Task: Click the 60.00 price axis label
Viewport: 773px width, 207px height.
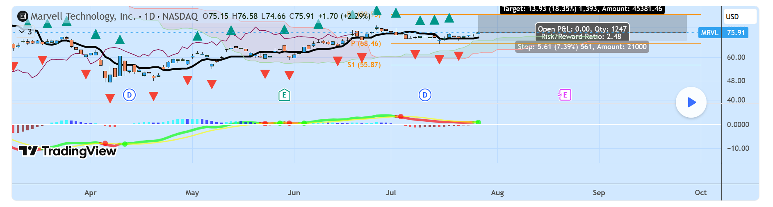Action: 736,57
